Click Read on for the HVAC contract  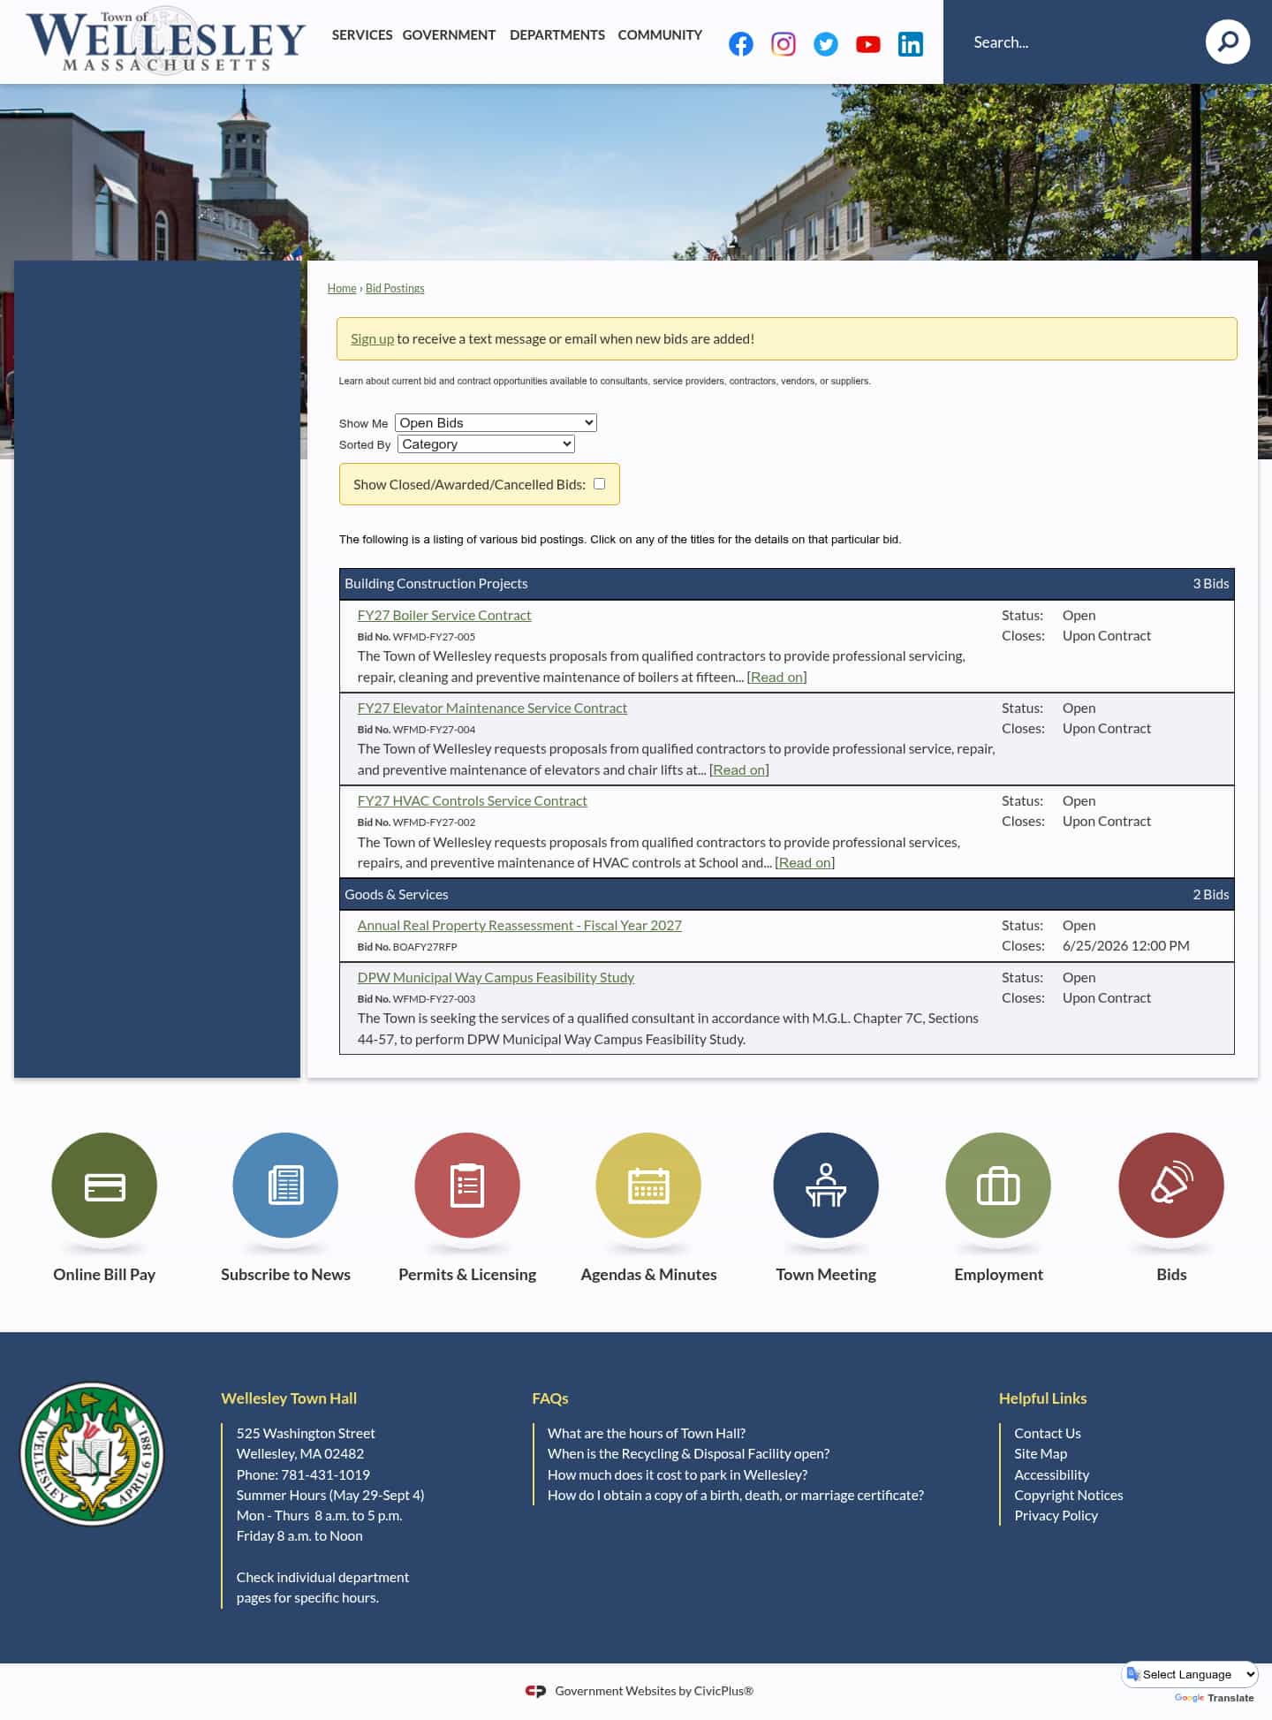pos(805,862)
